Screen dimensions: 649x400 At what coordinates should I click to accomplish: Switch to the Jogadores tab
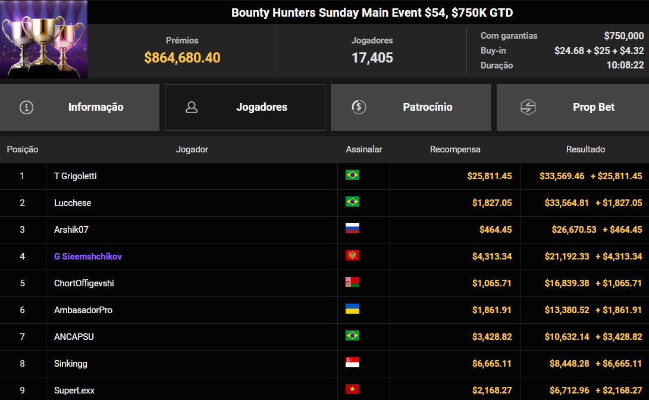coord(245,107)
